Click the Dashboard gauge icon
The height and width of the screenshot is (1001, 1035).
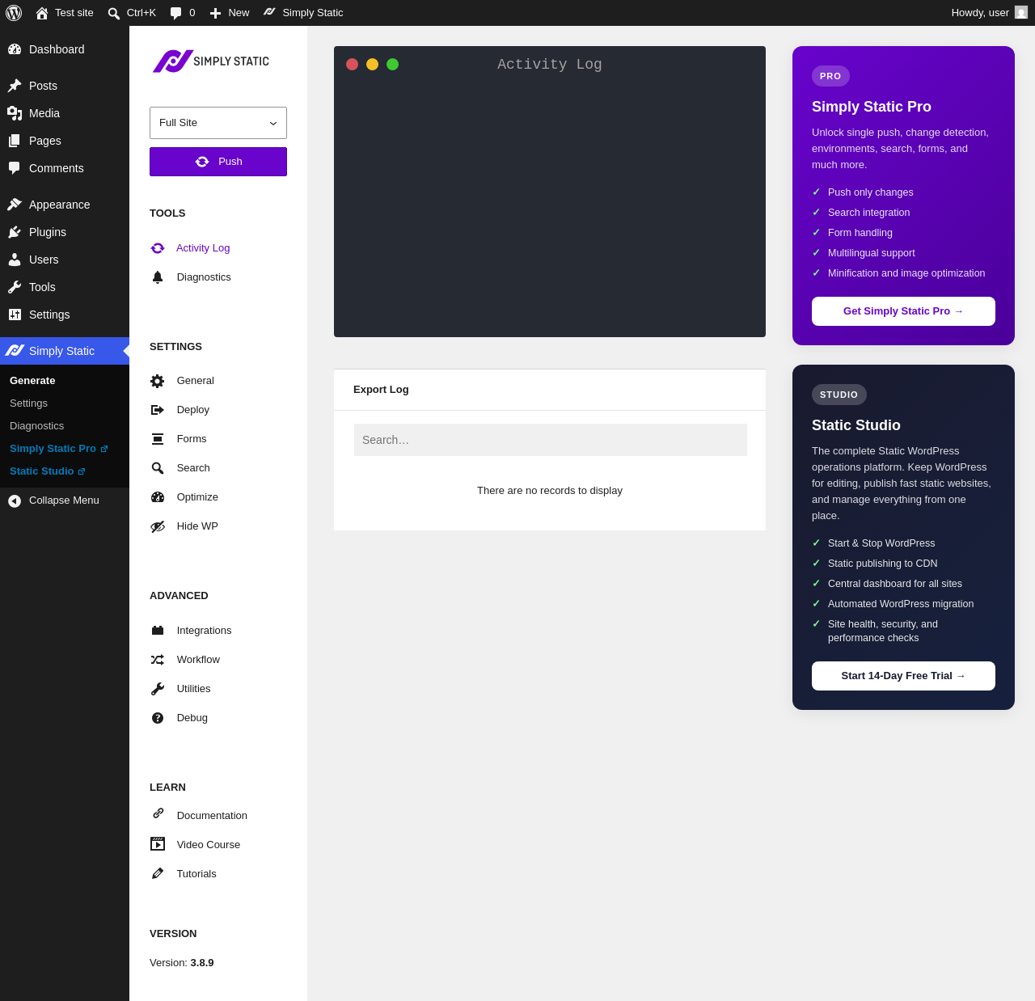(15, 49)
